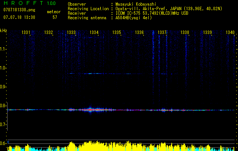
Task: Click the 1334 time marker
Action: coord(94,32)
